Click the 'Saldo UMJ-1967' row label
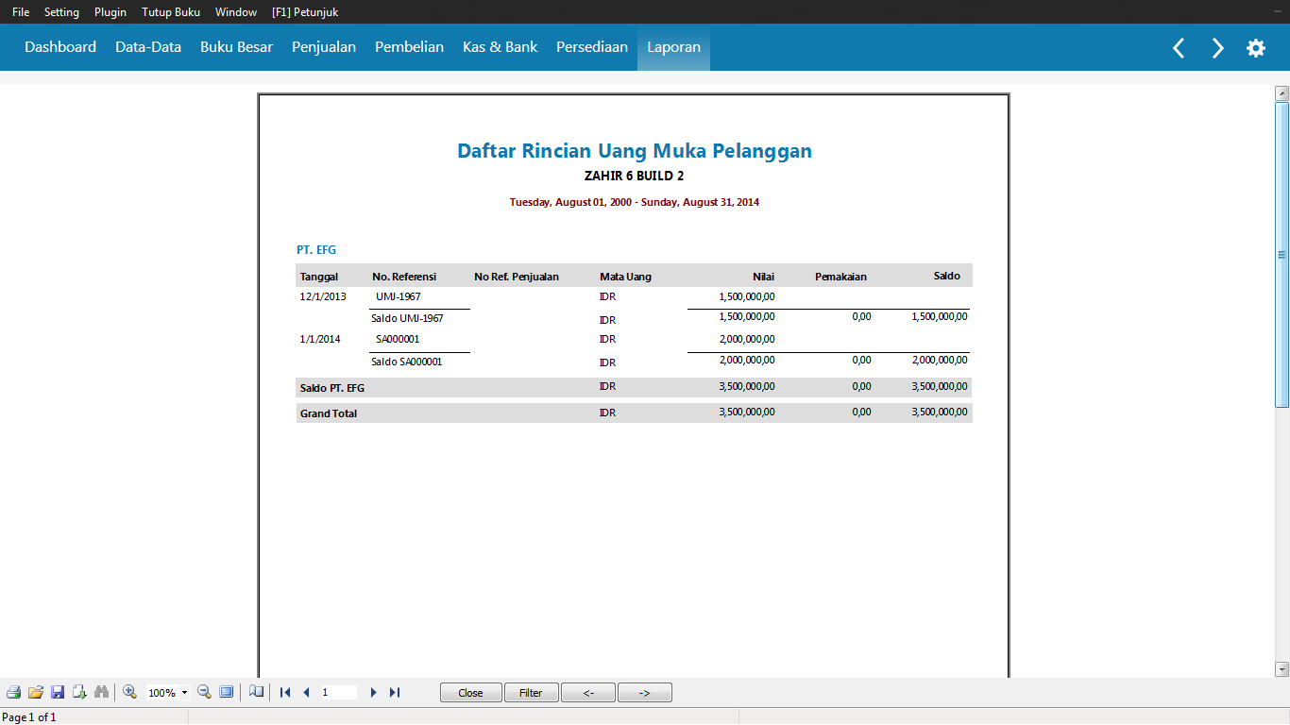Image resolution: width=1290 pixels, height=725 pixels. tap(407, 319)
